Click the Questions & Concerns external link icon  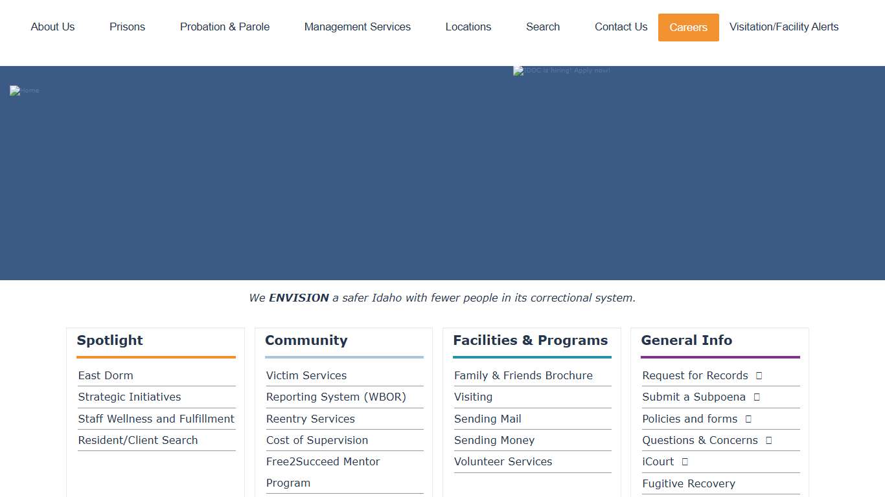click(x=768, y=440)
